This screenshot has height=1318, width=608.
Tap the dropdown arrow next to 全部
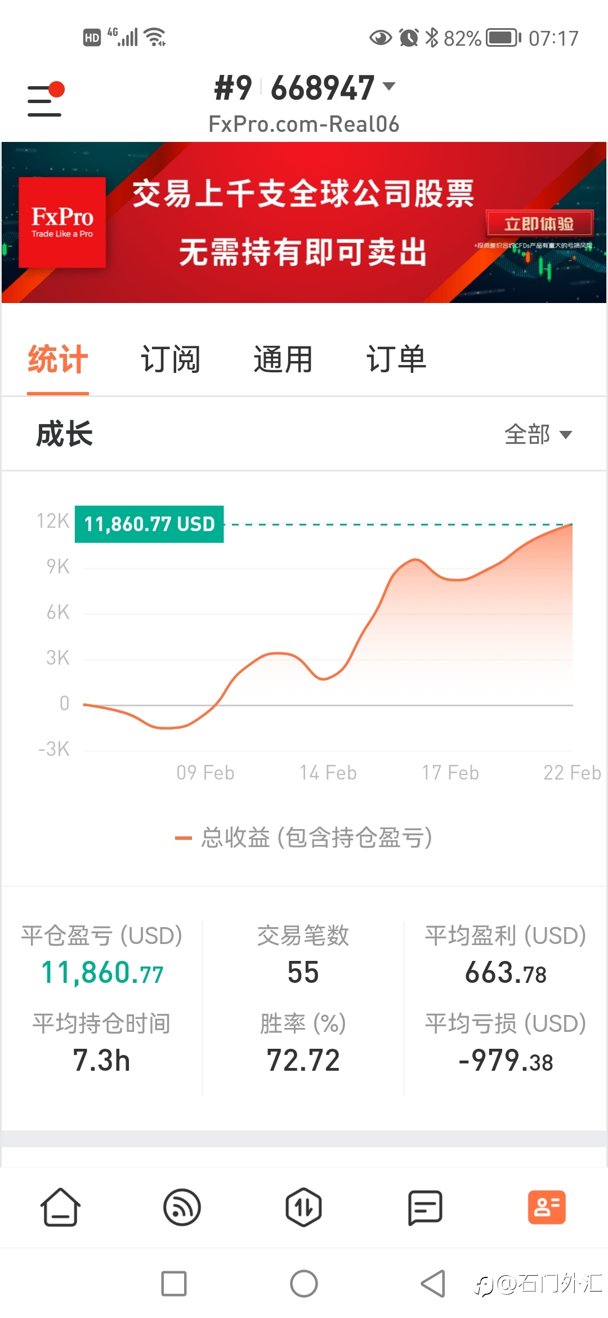click(566, 435)
